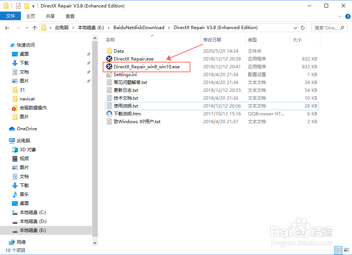Expand breadcrumb arrow after 此电脑
Image resolution: width=352 pixels, height=255 pixels.
[x=73, y=28]
